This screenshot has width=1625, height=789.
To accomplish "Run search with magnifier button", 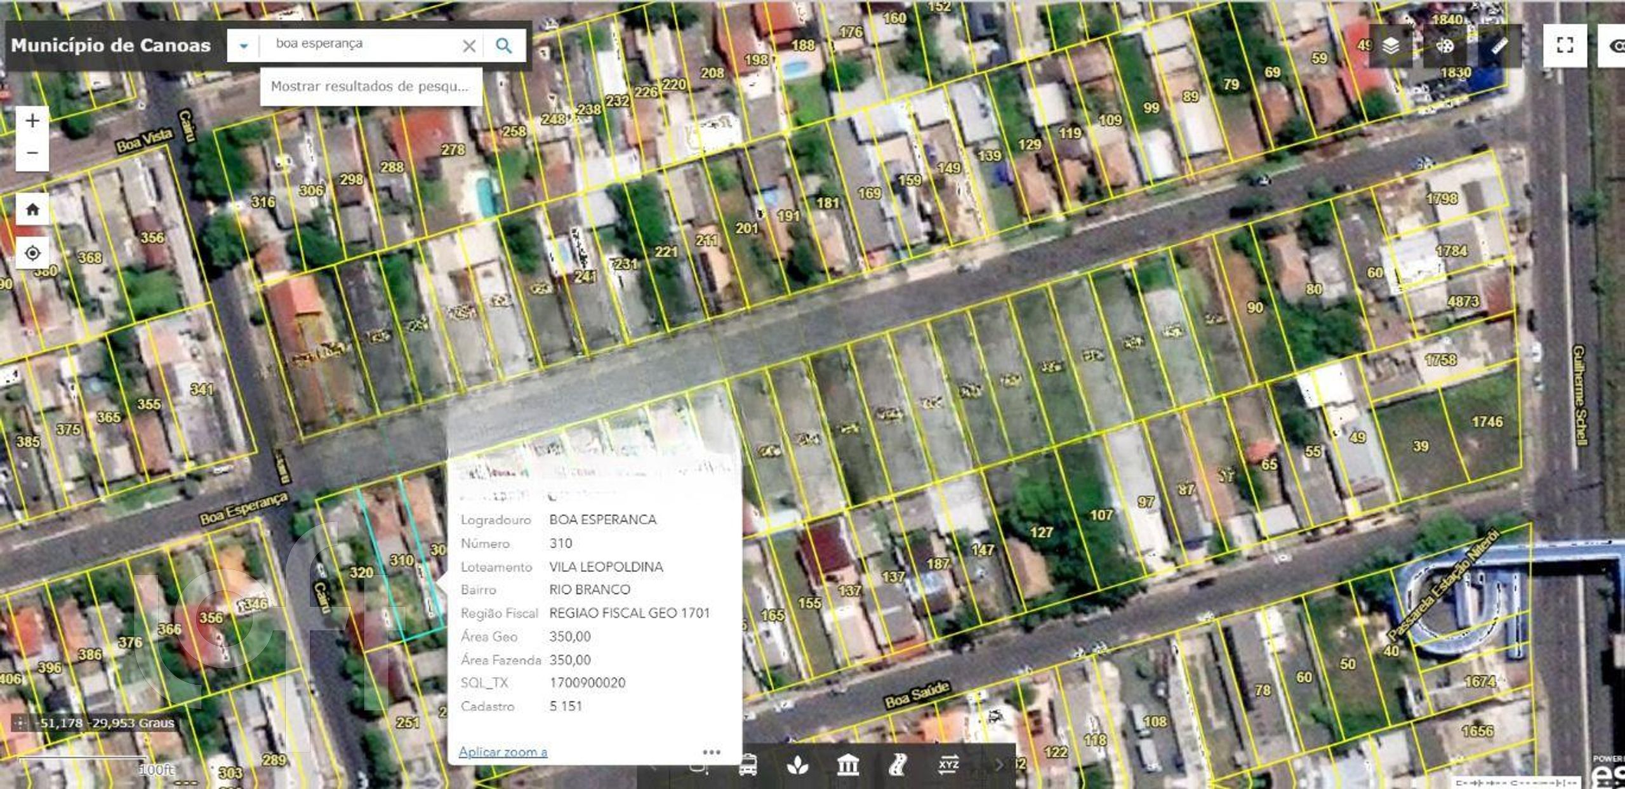I will 504,46.
